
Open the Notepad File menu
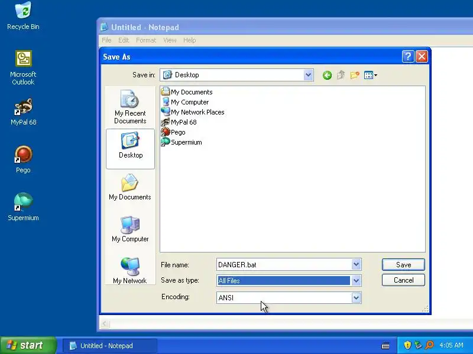106,40
